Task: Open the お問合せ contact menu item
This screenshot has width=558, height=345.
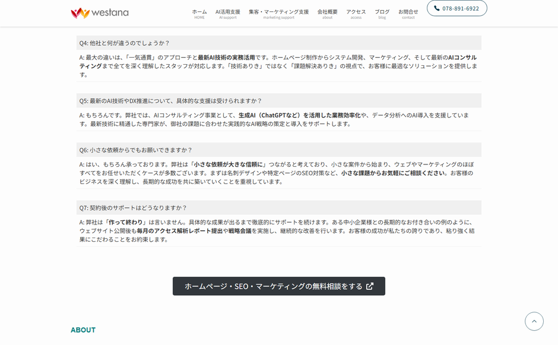Action: coord(408,14)
